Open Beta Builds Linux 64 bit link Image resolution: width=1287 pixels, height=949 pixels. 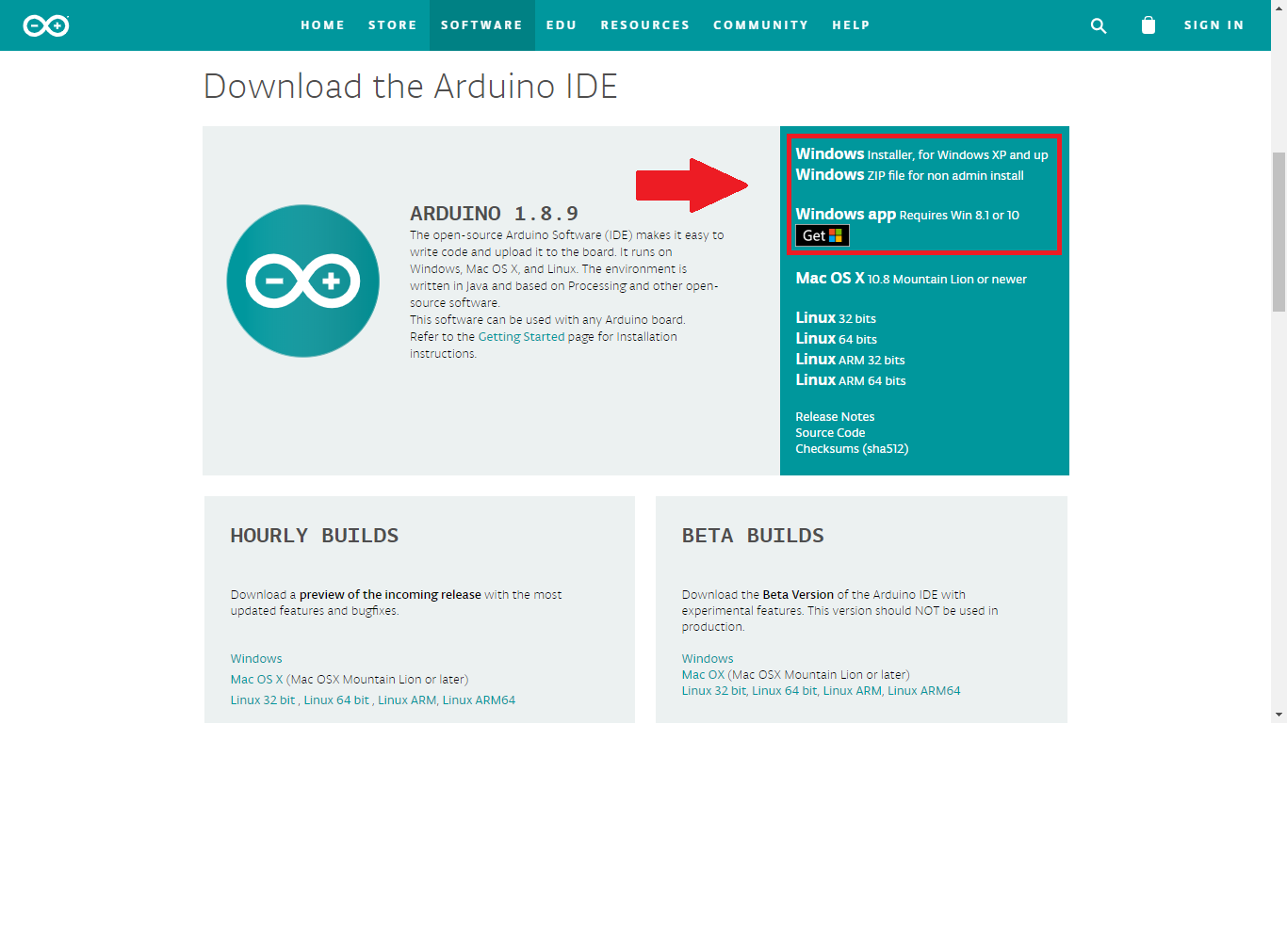point(785,691)
